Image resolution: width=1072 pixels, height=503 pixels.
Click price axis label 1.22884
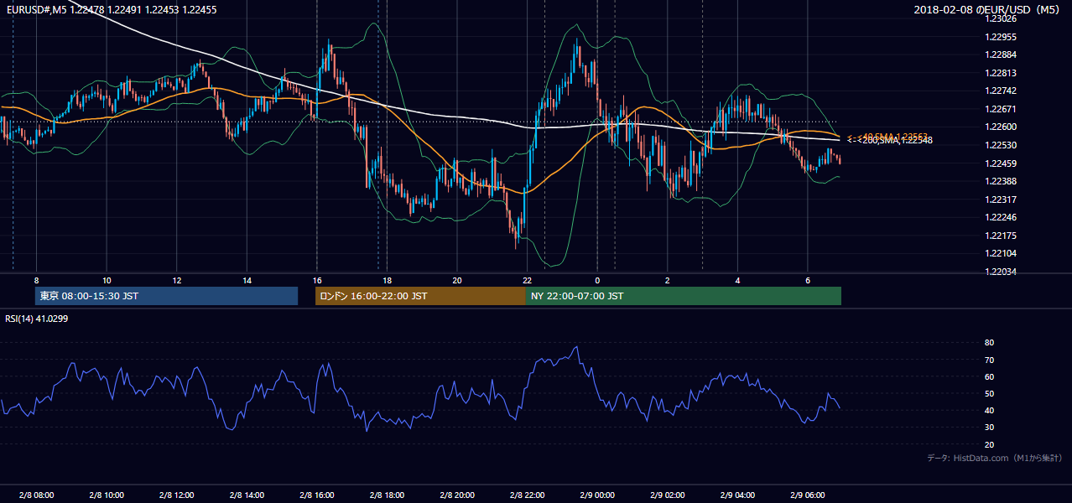(x=1001, y=55)
